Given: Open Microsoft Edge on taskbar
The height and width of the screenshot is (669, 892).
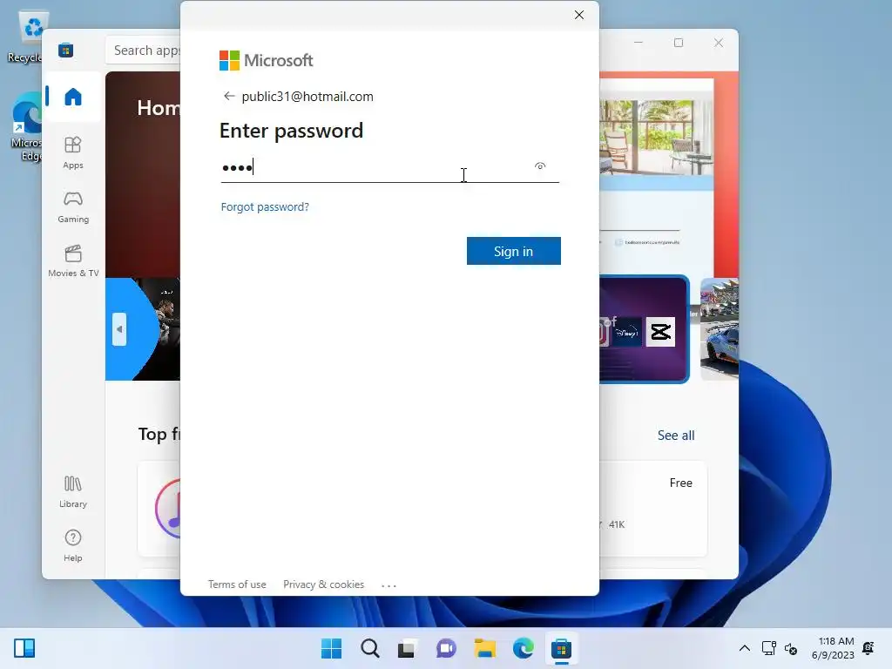Looking at the screenshot, I should tap(523, 648).
